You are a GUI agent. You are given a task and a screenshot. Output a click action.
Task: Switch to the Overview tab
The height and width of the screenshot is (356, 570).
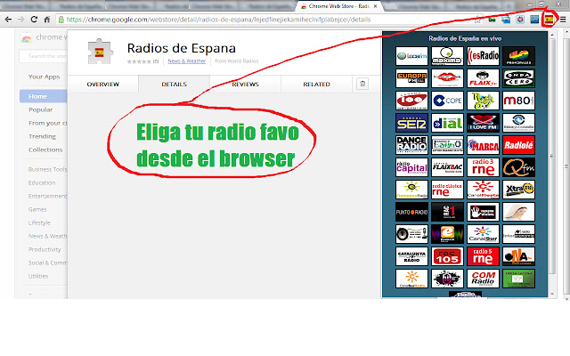click(x=103, y=84)
